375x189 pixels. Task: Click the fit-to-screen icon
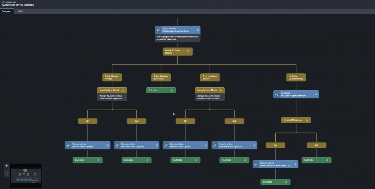point(6,175)
